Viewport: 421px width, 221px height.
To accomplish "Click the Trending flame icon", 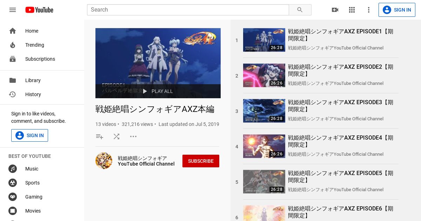I will (13, 45).
